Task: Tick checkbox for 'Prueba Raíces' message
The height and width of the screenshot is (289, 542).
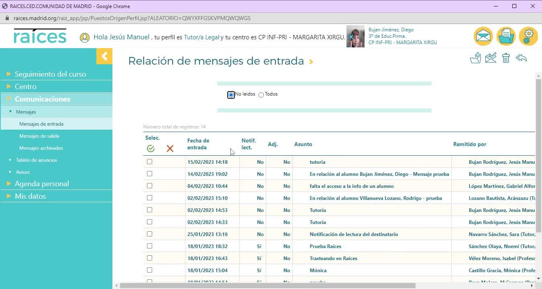Action: click(x=149, y=246)
